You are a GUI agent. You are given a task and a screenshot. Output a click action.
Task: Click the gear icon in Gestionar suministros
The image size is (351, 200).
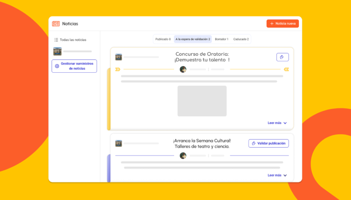(x=57, y=66)
